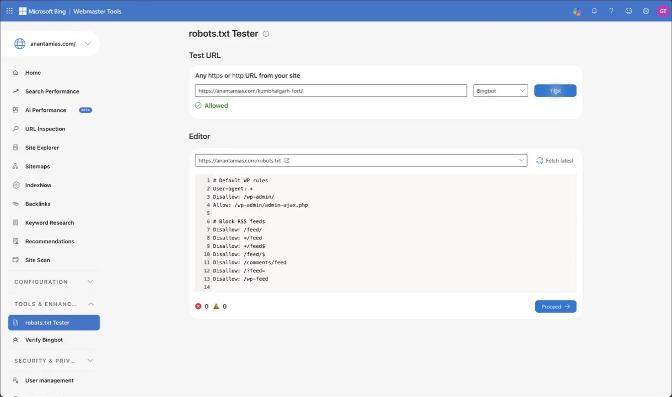
Task: Open the Bingbot crawler dropdown
Action: tap(501, 91)
